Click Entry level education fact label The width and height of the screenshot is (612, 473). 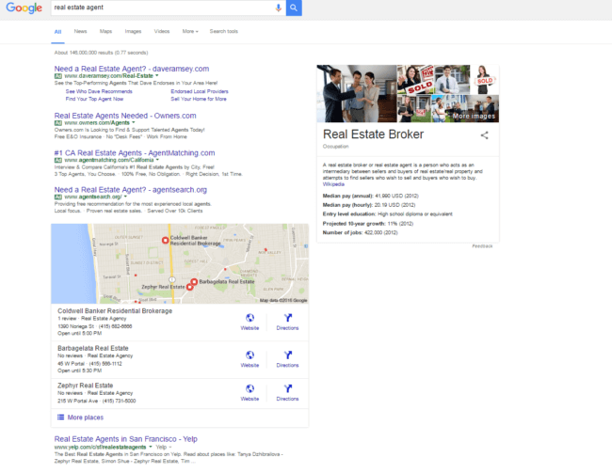click(x=349, y=214)
